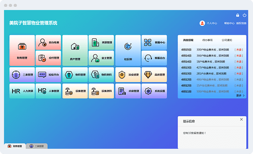Open the 个人中心 link

[x=212, y=23]
